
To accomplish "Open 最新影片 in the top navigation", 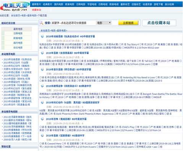I will coord(36,4).
